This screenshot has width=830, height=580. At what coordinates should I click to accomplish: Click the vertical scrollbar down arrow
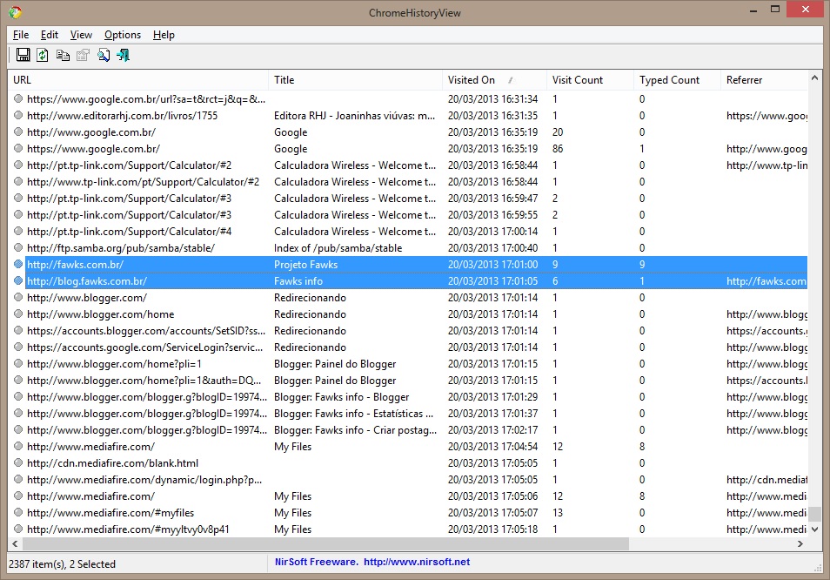814,529
